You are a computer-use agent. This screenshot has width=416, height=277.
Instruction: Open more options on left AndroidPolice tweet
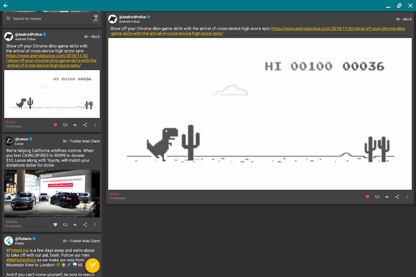pyautogui.click(x=95, y=125)
